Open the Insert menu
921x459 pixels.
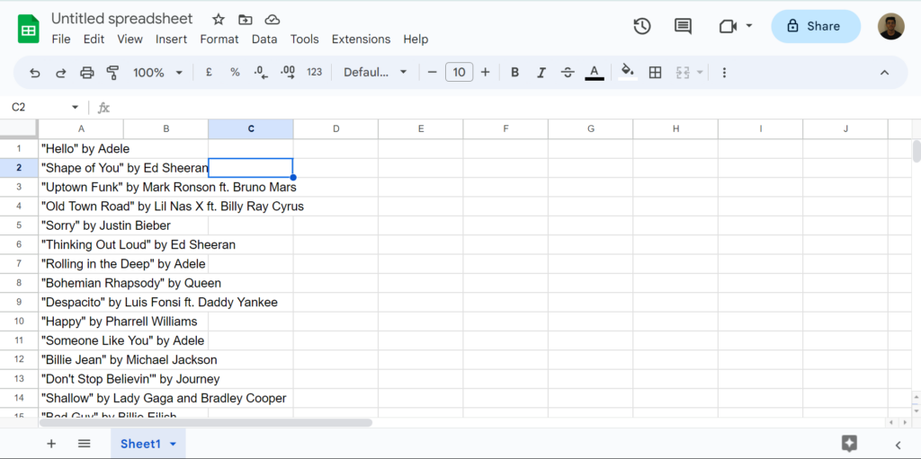pos(172,40)
